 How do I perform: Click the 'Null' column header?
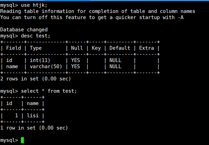[77, 48]
